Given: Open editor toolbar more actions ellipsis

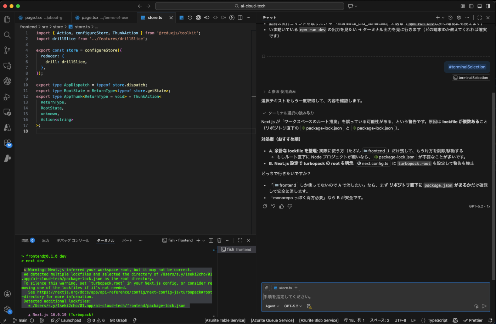Looking at the screenshot, I should click(x=248, y=17).
